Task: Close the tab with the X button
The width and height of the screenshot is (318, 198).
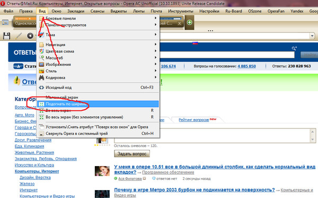Action: pos(180,23)
